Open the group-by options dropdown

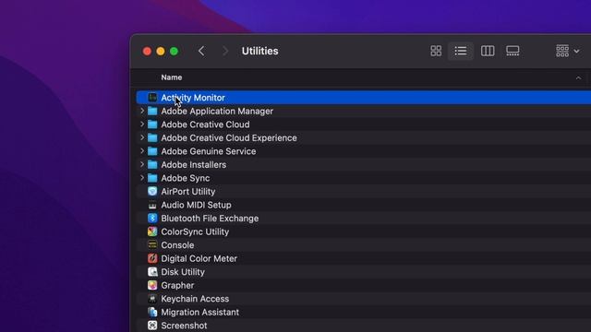pyautogui.click(x=568, y=51)
